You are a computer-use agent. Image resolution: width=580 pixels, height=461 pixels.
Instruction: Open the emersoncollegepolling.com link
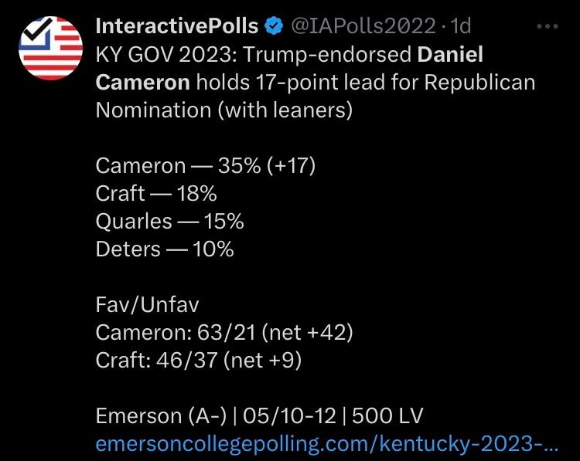coord(326,445)
